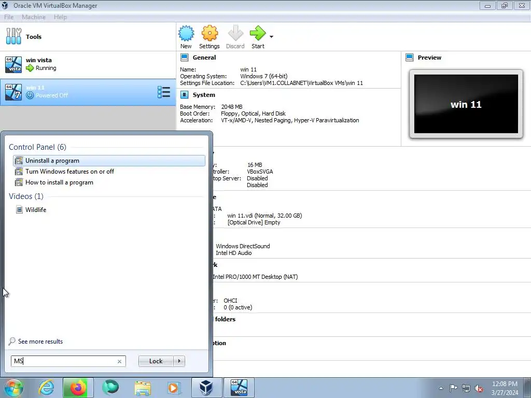Open Firefox from the taskbar

pyautogui.click(x=78, y=388)
